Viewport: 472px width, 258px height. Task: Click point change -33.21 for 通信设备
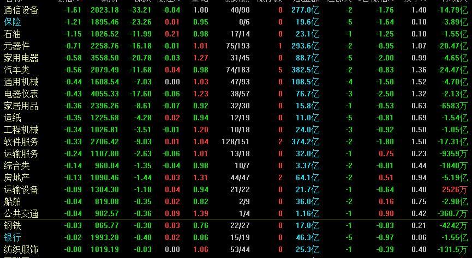141,10
